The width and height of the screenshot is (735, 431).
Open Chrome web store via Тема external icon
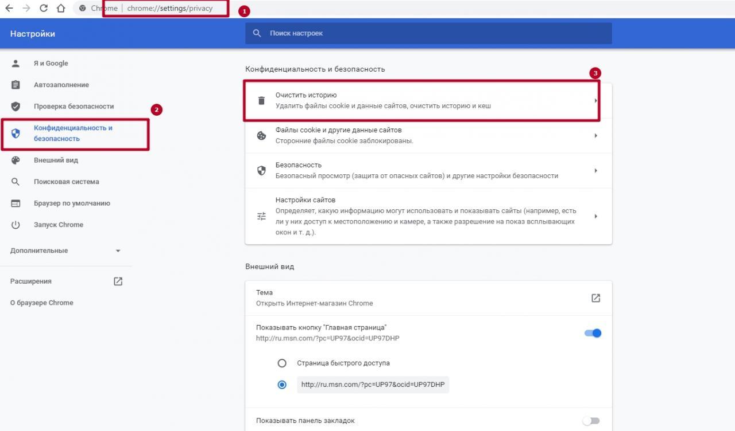[x=595, y=298]
